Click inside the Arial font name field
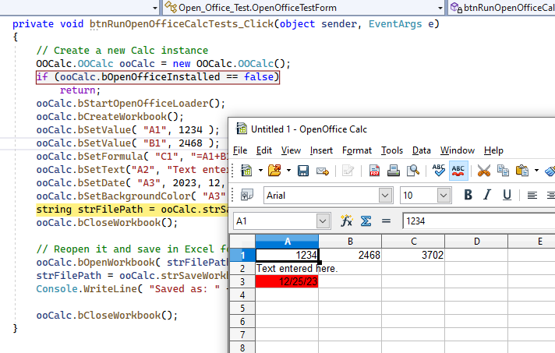Image resolution: width=555 pixels, height=353 pixels. pyautogui.click(x=321, y=196)
